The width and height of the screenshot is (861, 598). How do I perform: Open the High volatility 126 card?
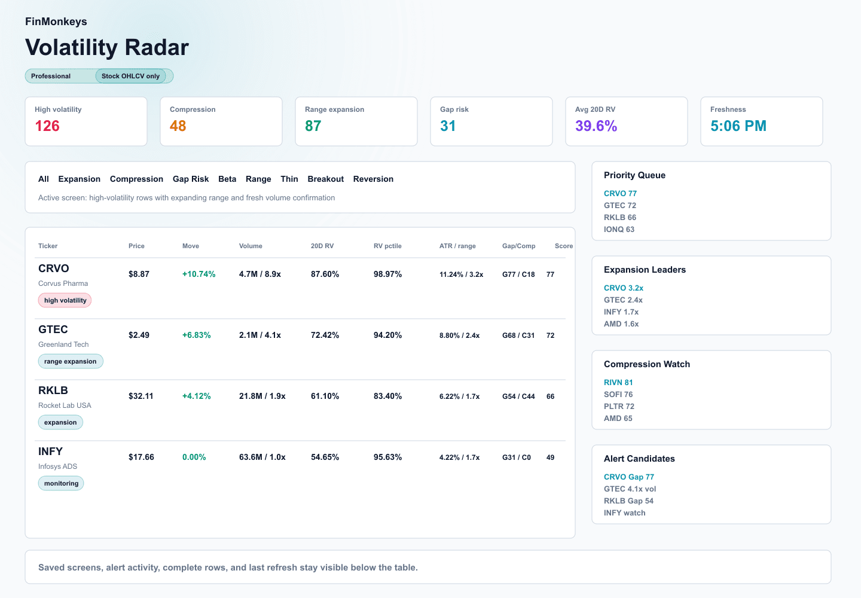point(86,121)
